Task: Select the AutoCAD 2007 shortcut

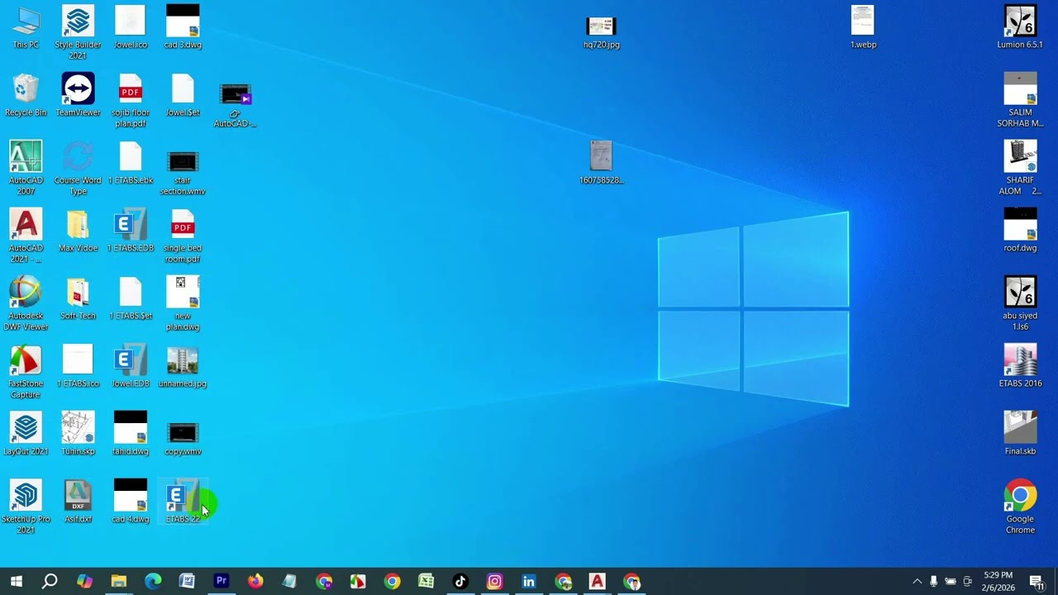Action: pos(26,168)
